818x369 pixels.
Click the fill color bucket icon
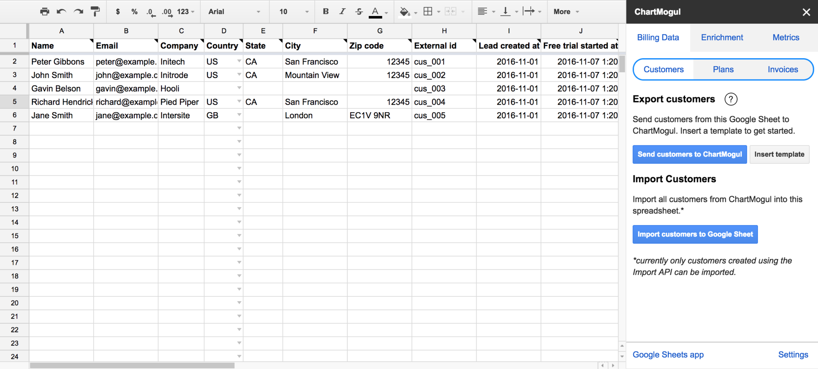click(x=404, y=11)
